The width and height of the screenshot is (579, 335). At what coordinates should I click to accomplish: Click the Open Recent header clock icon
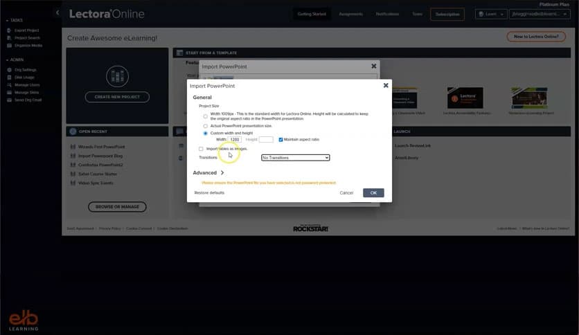click(x=73, y=132)
